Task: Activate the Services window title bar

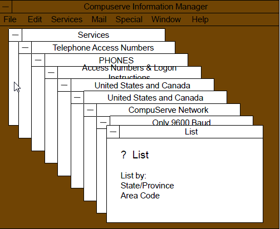Action: [94, 35]
